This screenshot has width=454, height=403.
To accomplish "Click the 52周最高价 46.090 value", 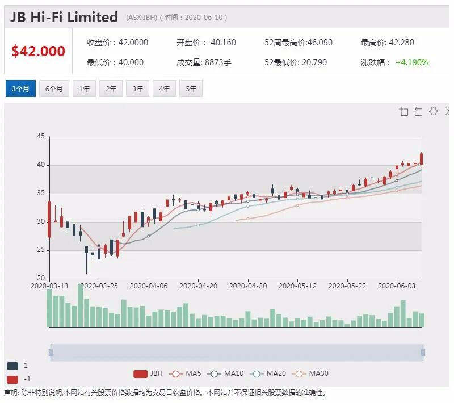I will pos(299,43).
